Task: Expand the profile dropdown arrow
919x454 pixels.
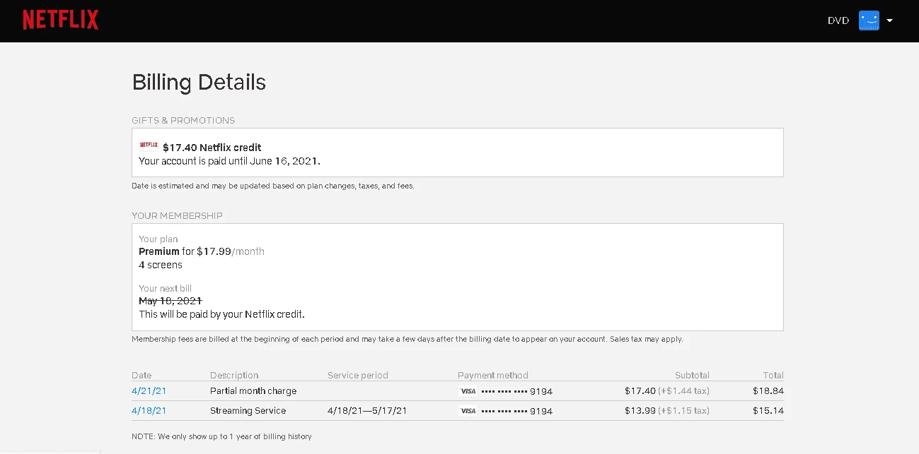Action: pyautogui.click(x=889, y=20)
